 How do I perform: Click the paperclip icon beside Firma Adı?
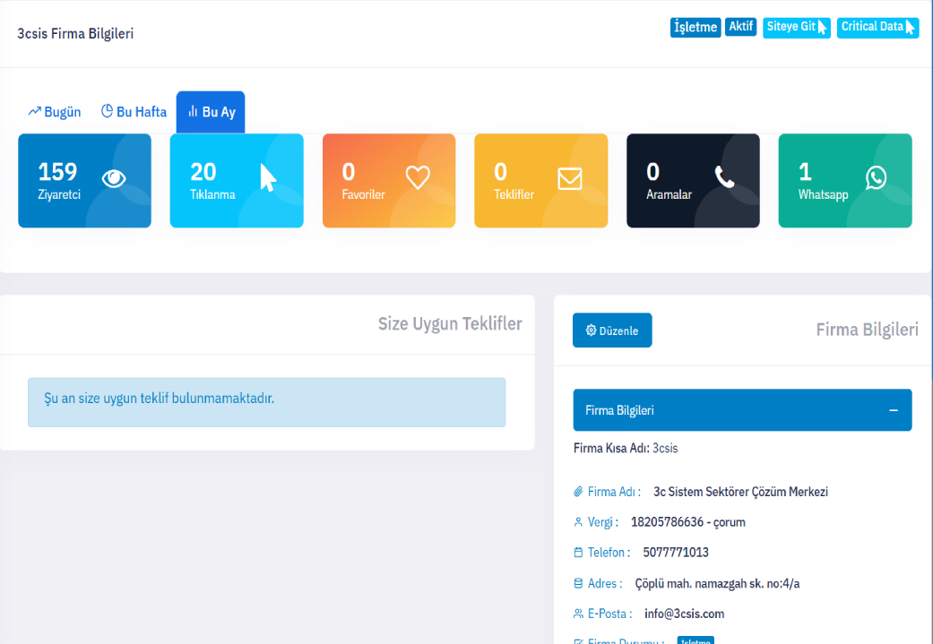click(x=578, y=493)
